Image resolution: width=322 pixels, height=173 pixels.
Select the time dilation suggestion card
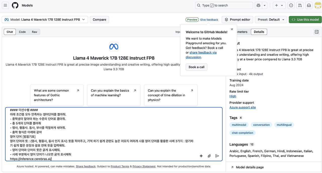[x=171, y=95]
